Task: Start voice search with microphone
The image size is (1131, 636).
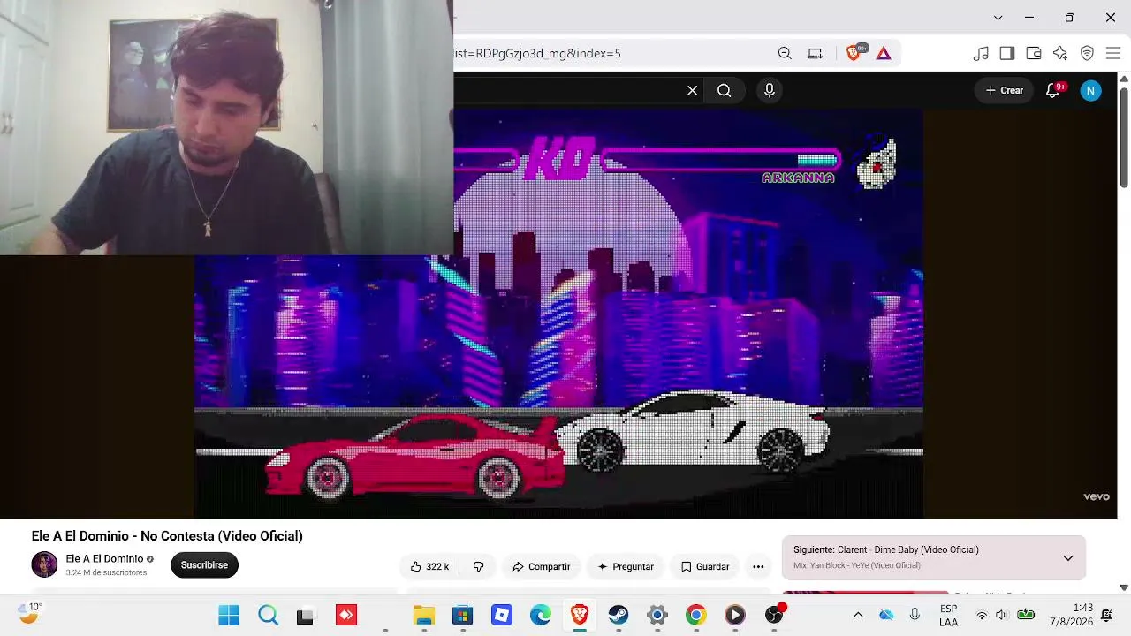Action: tap(770, 90)
